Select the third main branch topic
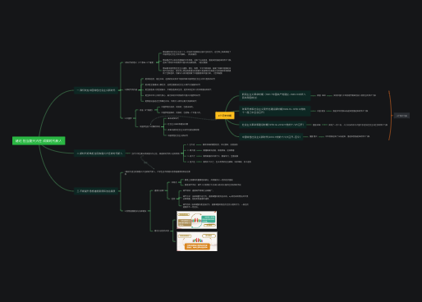This screenshot has width=422, height=302. 96,191
